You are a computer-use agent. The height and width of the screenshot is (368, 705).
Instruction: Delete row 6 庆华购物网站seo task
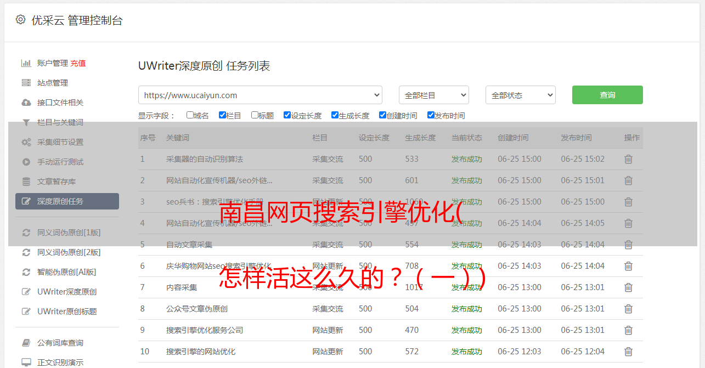[628, 266]
